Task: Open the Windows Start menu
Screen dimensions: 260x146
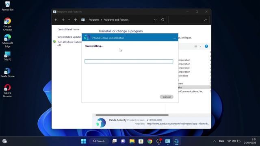Action: pyautogui.click(x=84, y=141)
